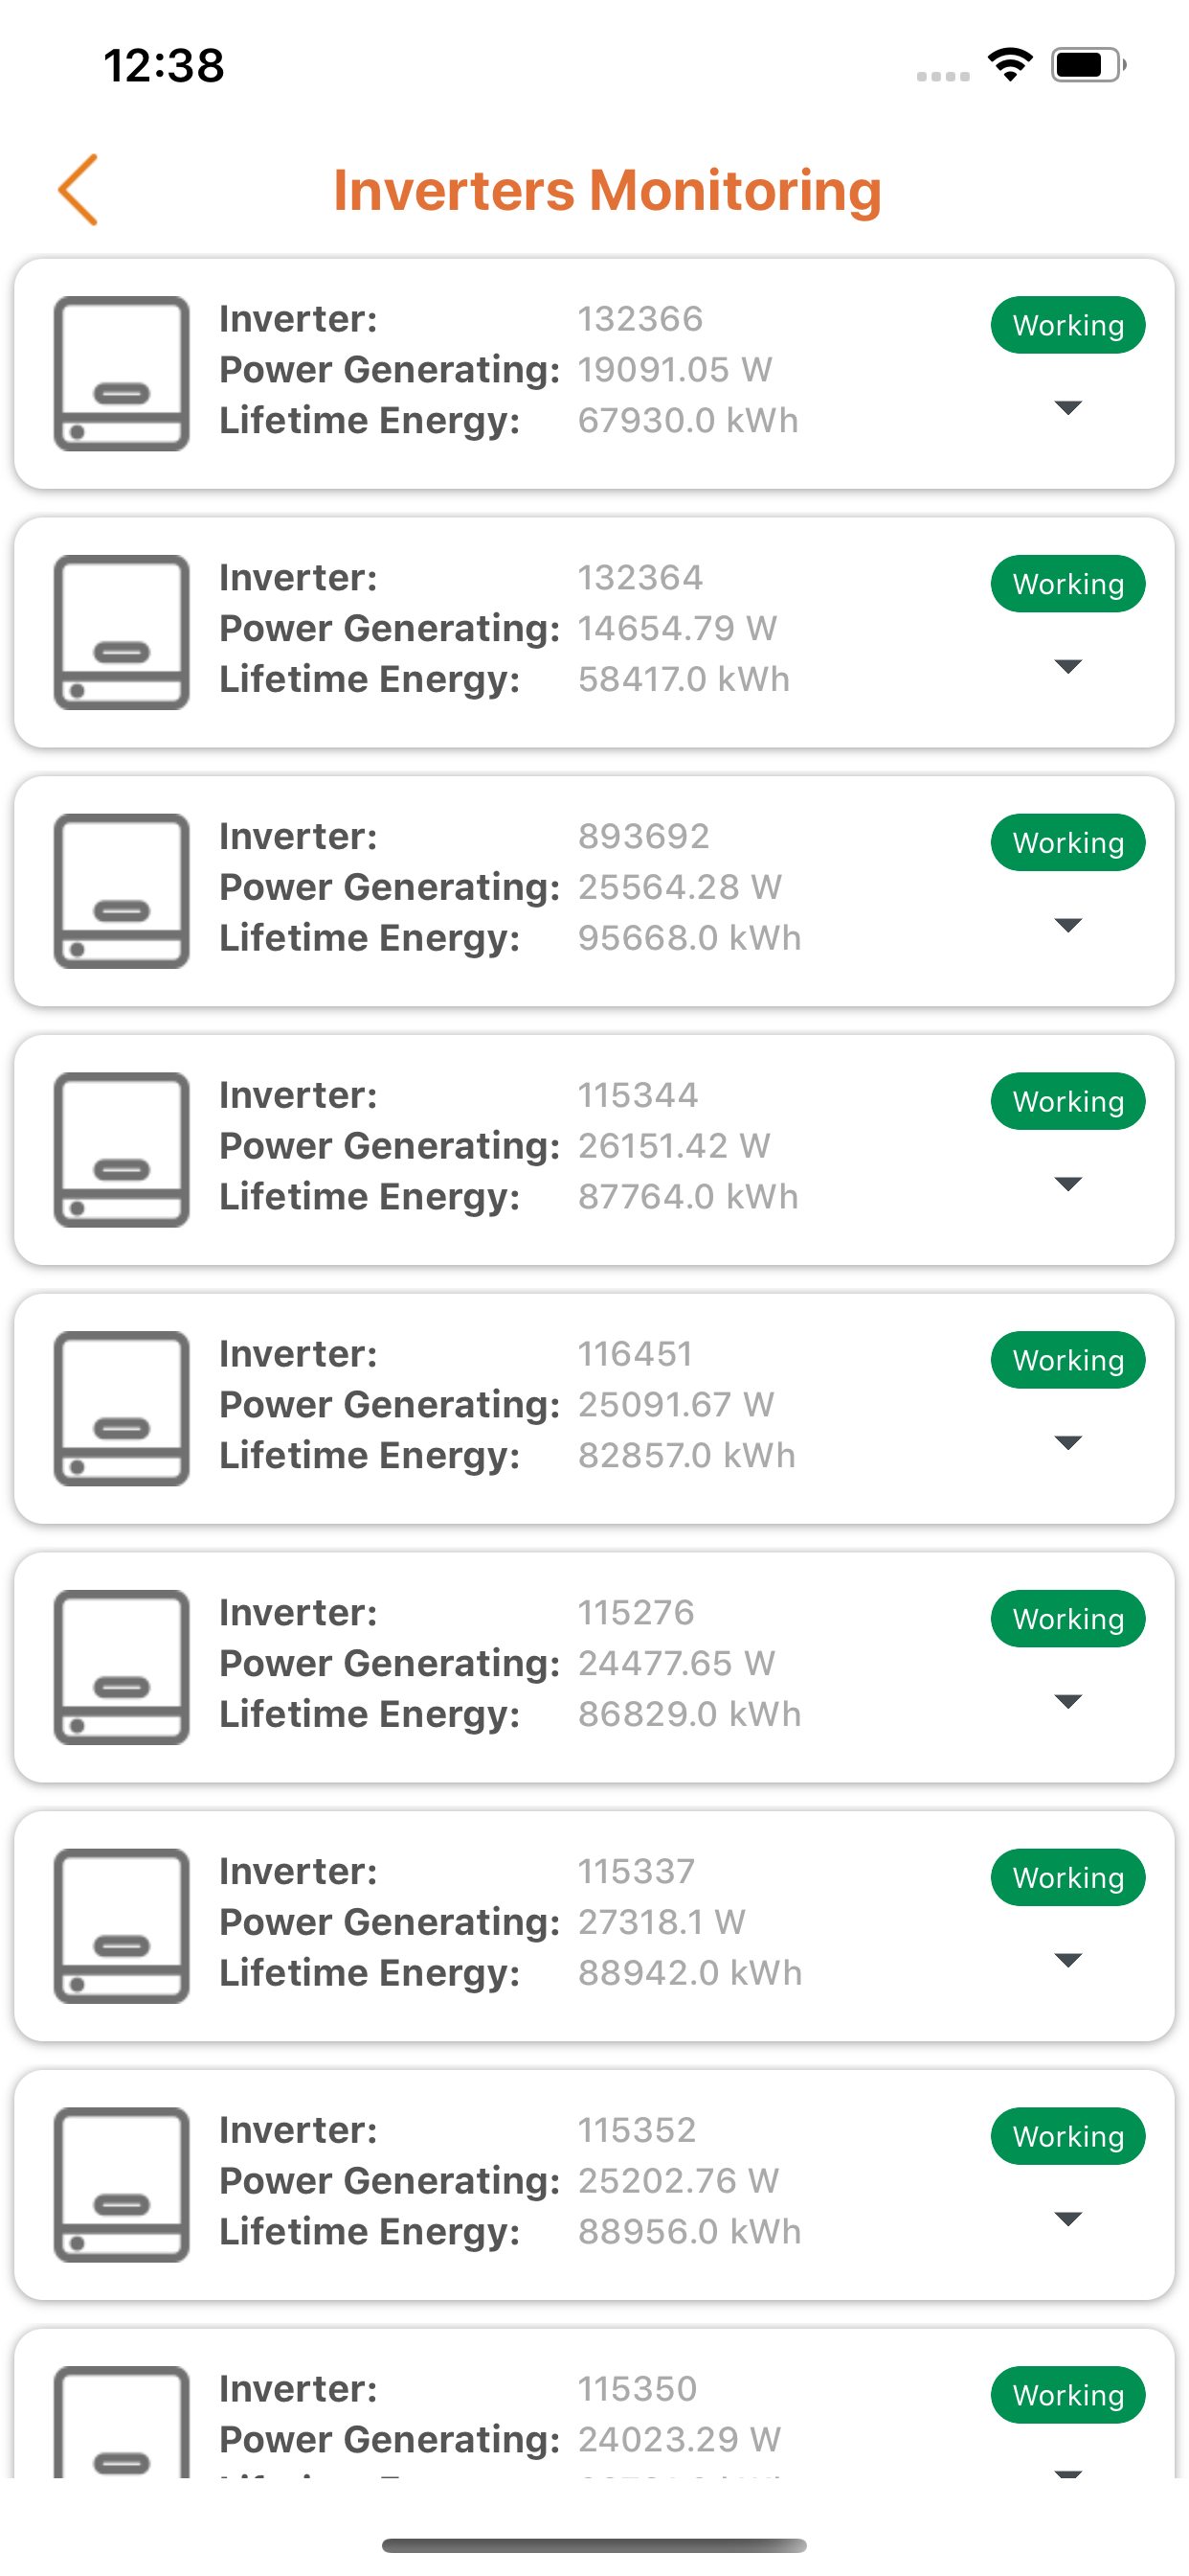Screen dimensions: 1189x2576
Task: Tap Working status badge of inverter 115337
Action: (1067, 1878)
